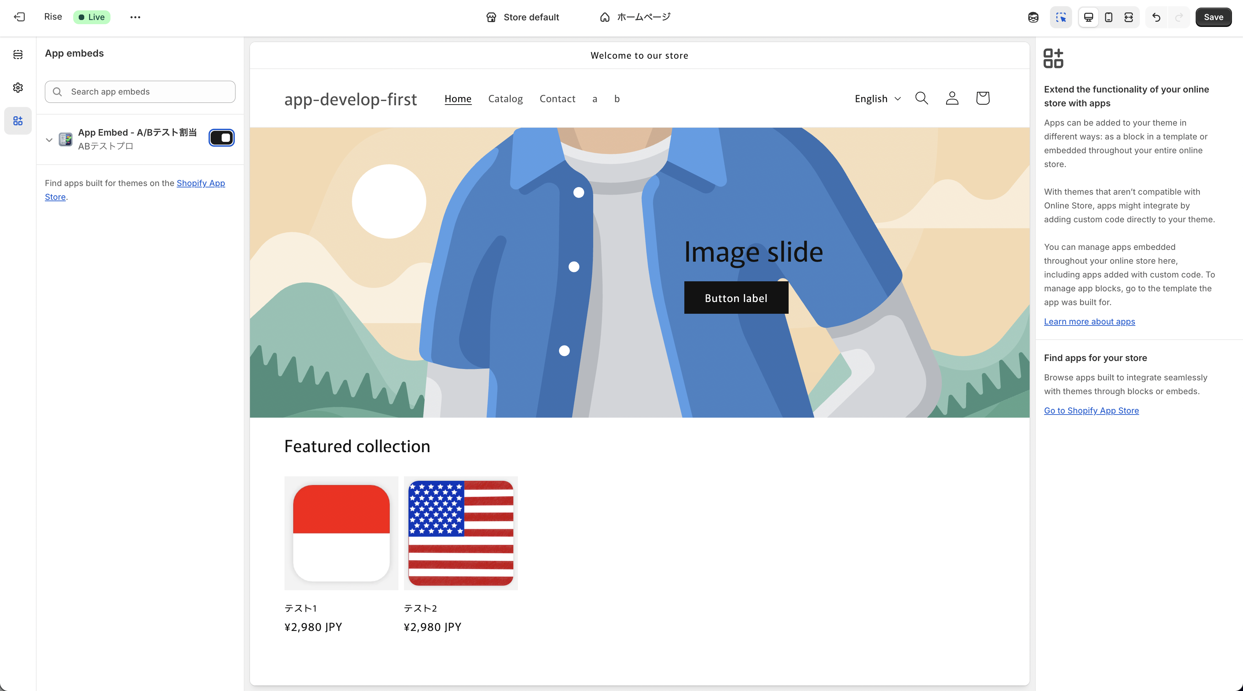Disable the A/B test App Embed toggle
This screenshot has width=1243, height=691.
pyautogui.click(x=221, y=138)
